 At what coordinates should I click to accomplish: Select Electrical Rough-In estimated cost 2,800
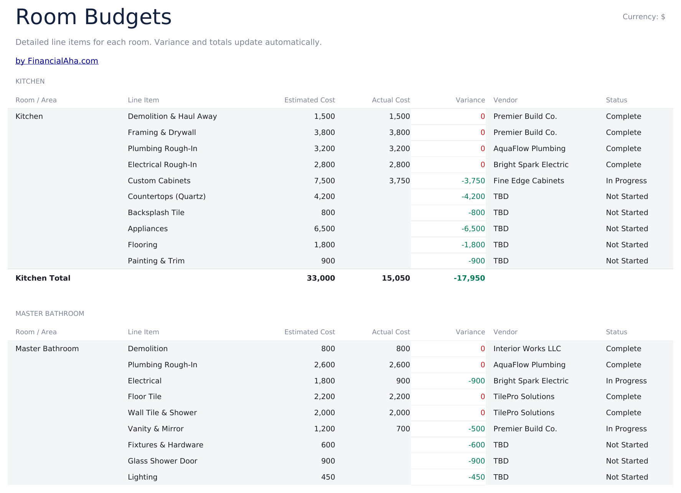point(324,165)
